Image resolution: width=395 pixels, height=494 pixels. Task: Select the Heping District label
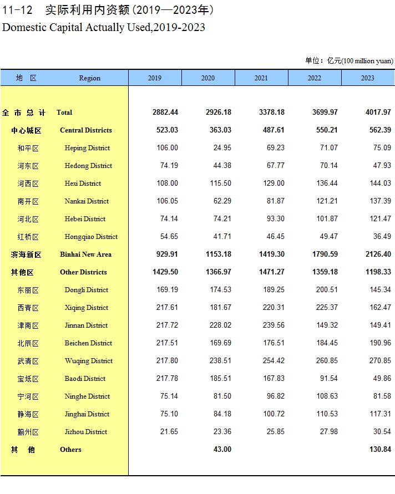[87, 148]
